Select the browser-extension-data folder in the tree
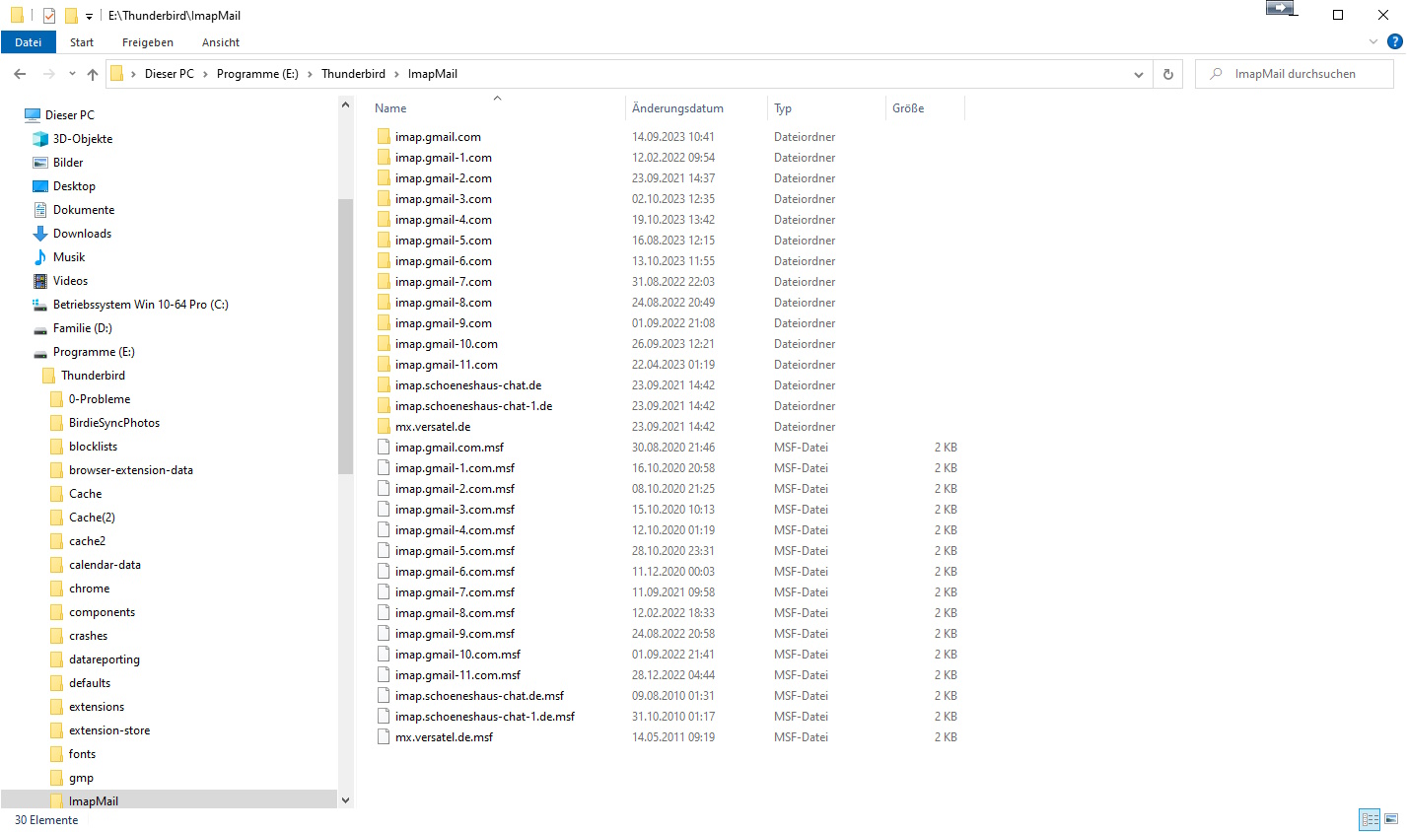1407x832 pixels. (131, 470)
